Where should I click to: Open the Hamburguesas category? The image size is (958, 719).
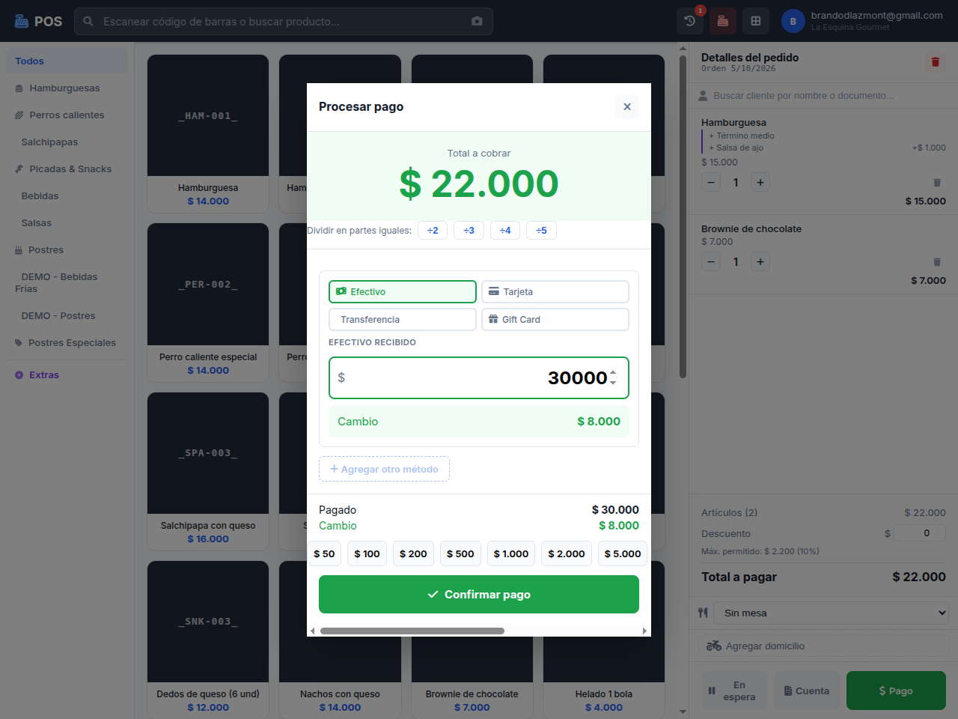(67, 88)
